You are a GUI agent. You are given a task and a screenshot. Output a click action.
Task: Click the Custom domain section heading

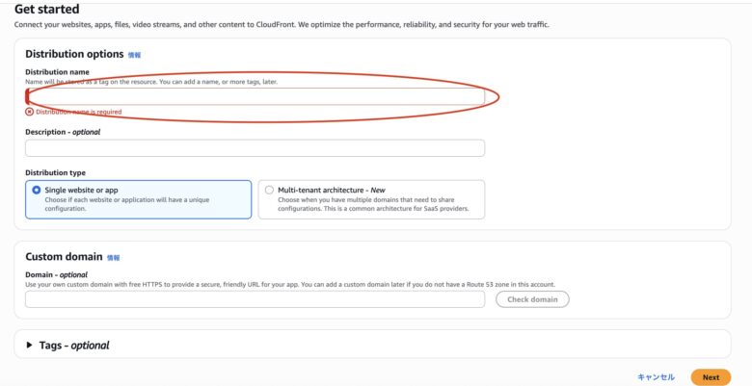click(x=63, y=257)
